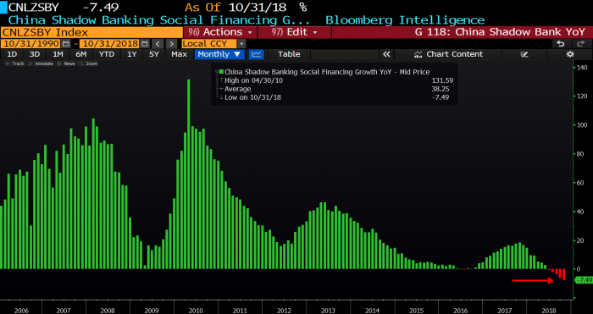Edit the start date 10/31/1990 field

pyautogui.click(x=30, y=44)
